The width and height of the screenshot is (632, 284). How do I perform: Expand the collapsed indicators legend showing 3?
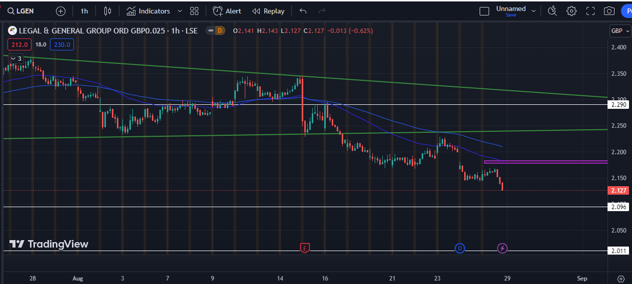pos(15,58)
